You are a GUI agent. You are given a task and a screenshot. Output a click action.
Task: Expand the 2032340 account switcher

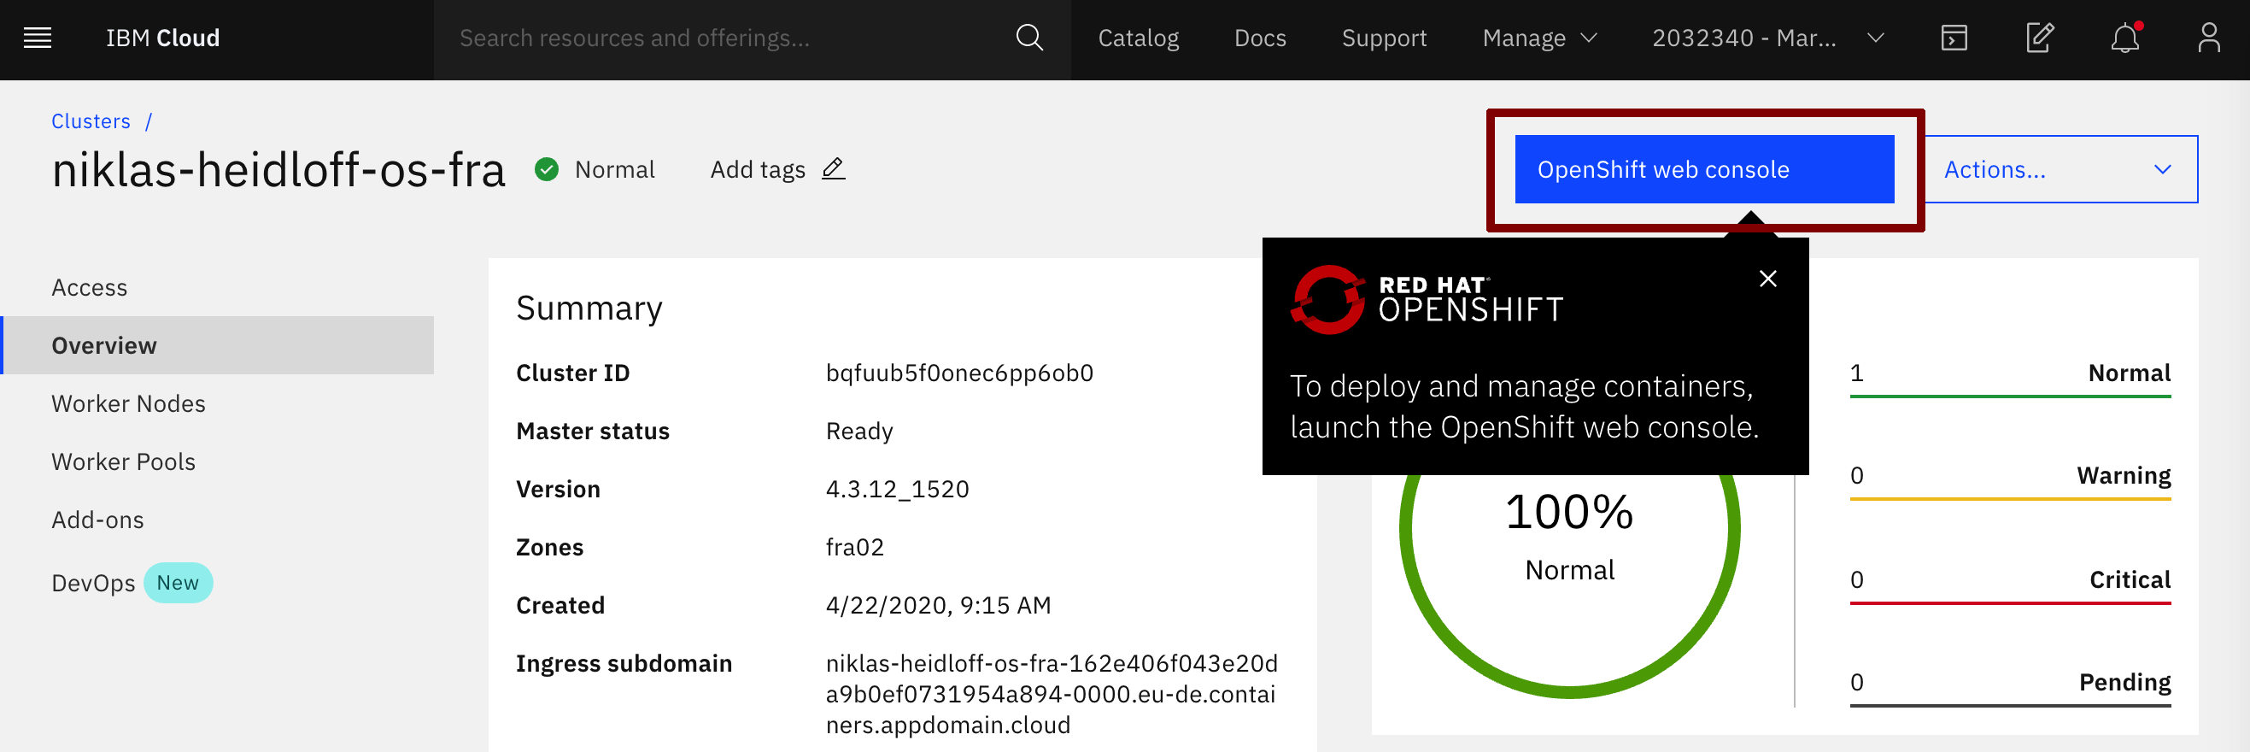tap(1768, 38)
